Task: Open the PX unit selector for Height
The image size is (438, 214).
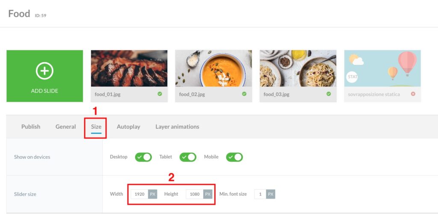Action: click(207, 194)
